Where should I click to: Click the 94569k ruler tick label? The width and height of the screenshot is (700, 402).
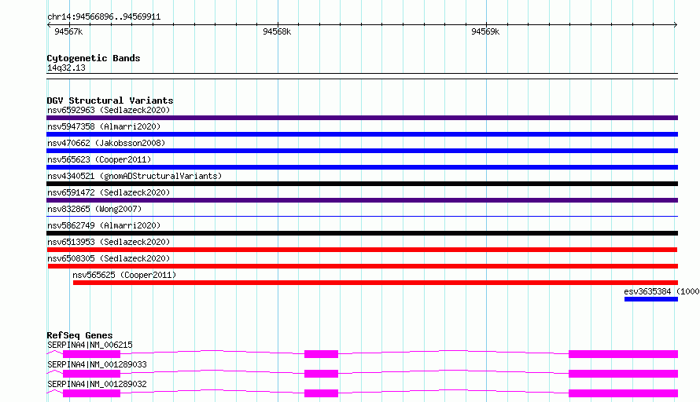[485, 31]
